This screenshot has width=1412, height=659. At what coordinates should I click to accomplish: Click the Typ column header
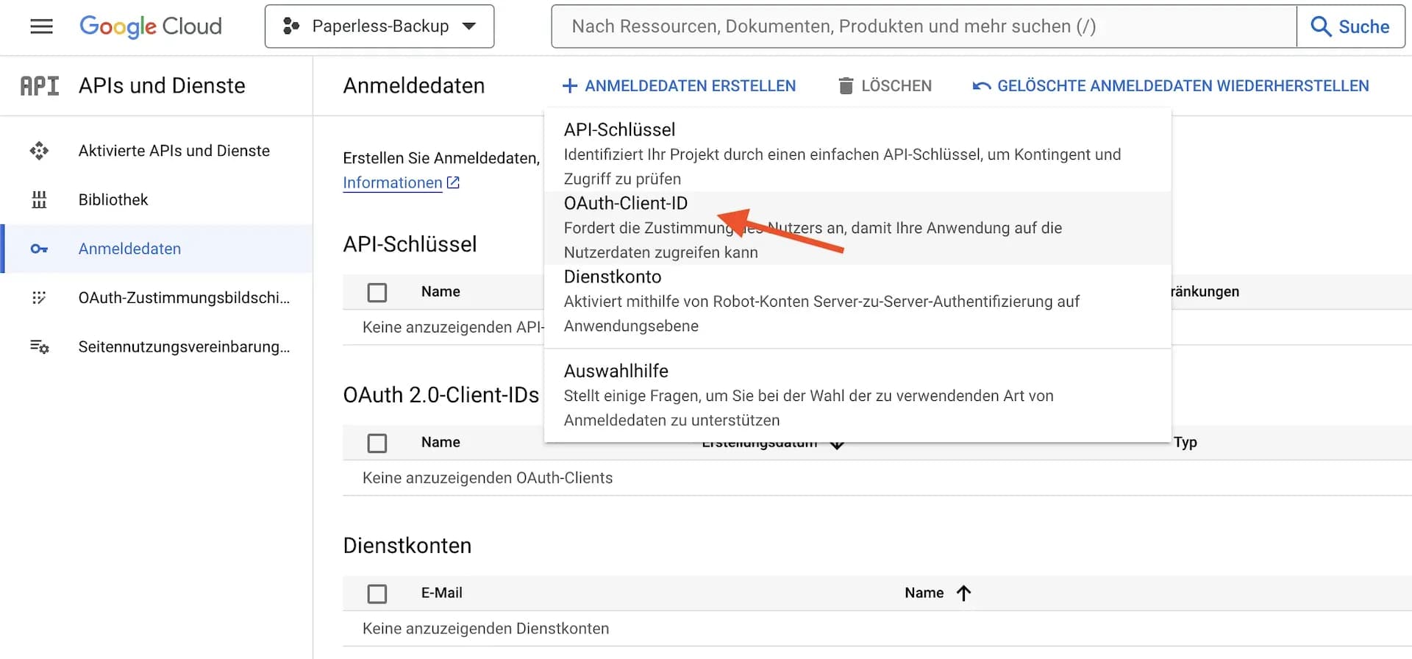(1185, 443)
